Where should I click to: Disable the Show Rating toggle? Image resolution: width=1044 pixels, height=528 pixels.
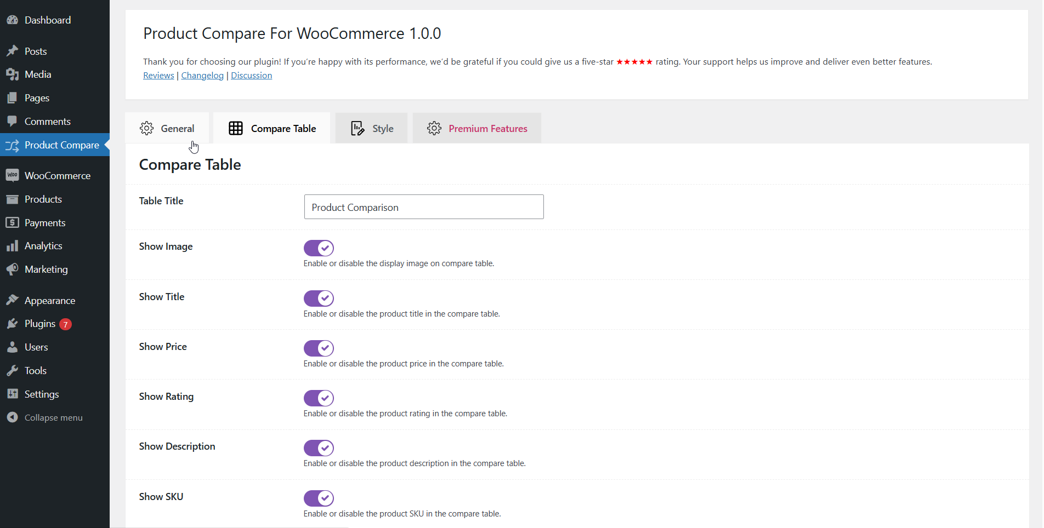click(319, 398)
